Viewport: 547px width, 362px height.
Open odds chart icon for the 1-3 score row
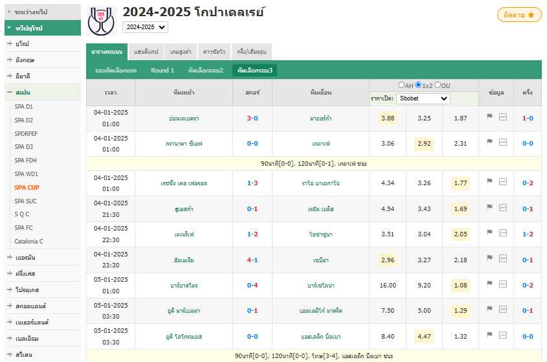503,181
